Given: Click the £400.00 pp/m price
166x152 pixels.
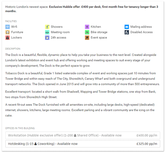Looking at the screenshot, I should 147,135.
